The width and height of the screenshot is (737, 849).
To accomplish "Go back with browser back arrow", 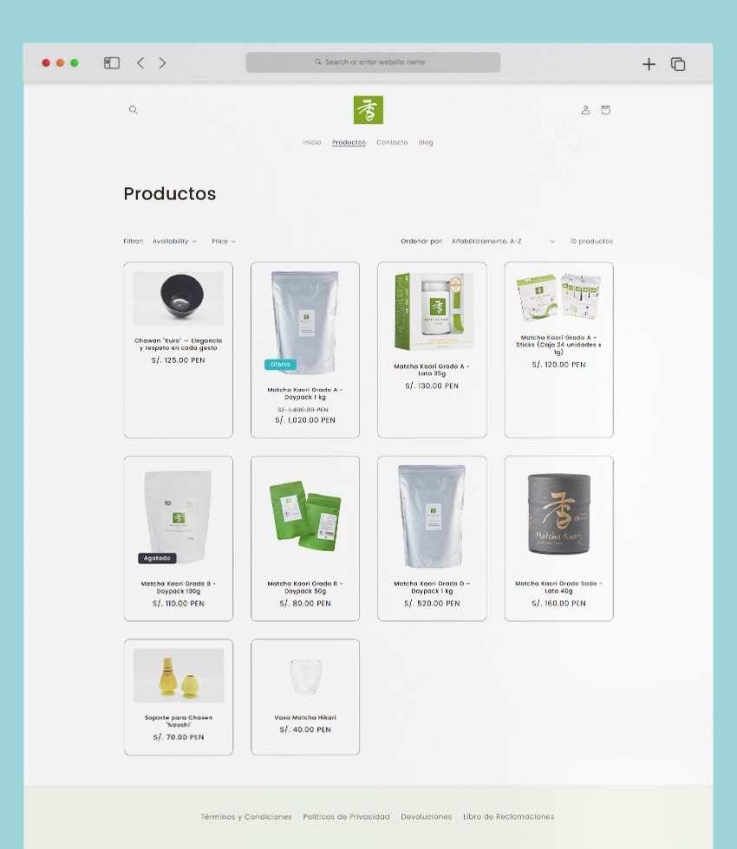I will click(140, 63).
